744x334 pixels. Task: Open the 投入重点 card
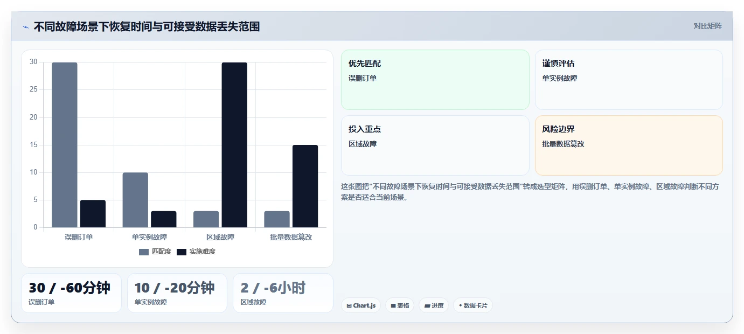coord(435,145)
